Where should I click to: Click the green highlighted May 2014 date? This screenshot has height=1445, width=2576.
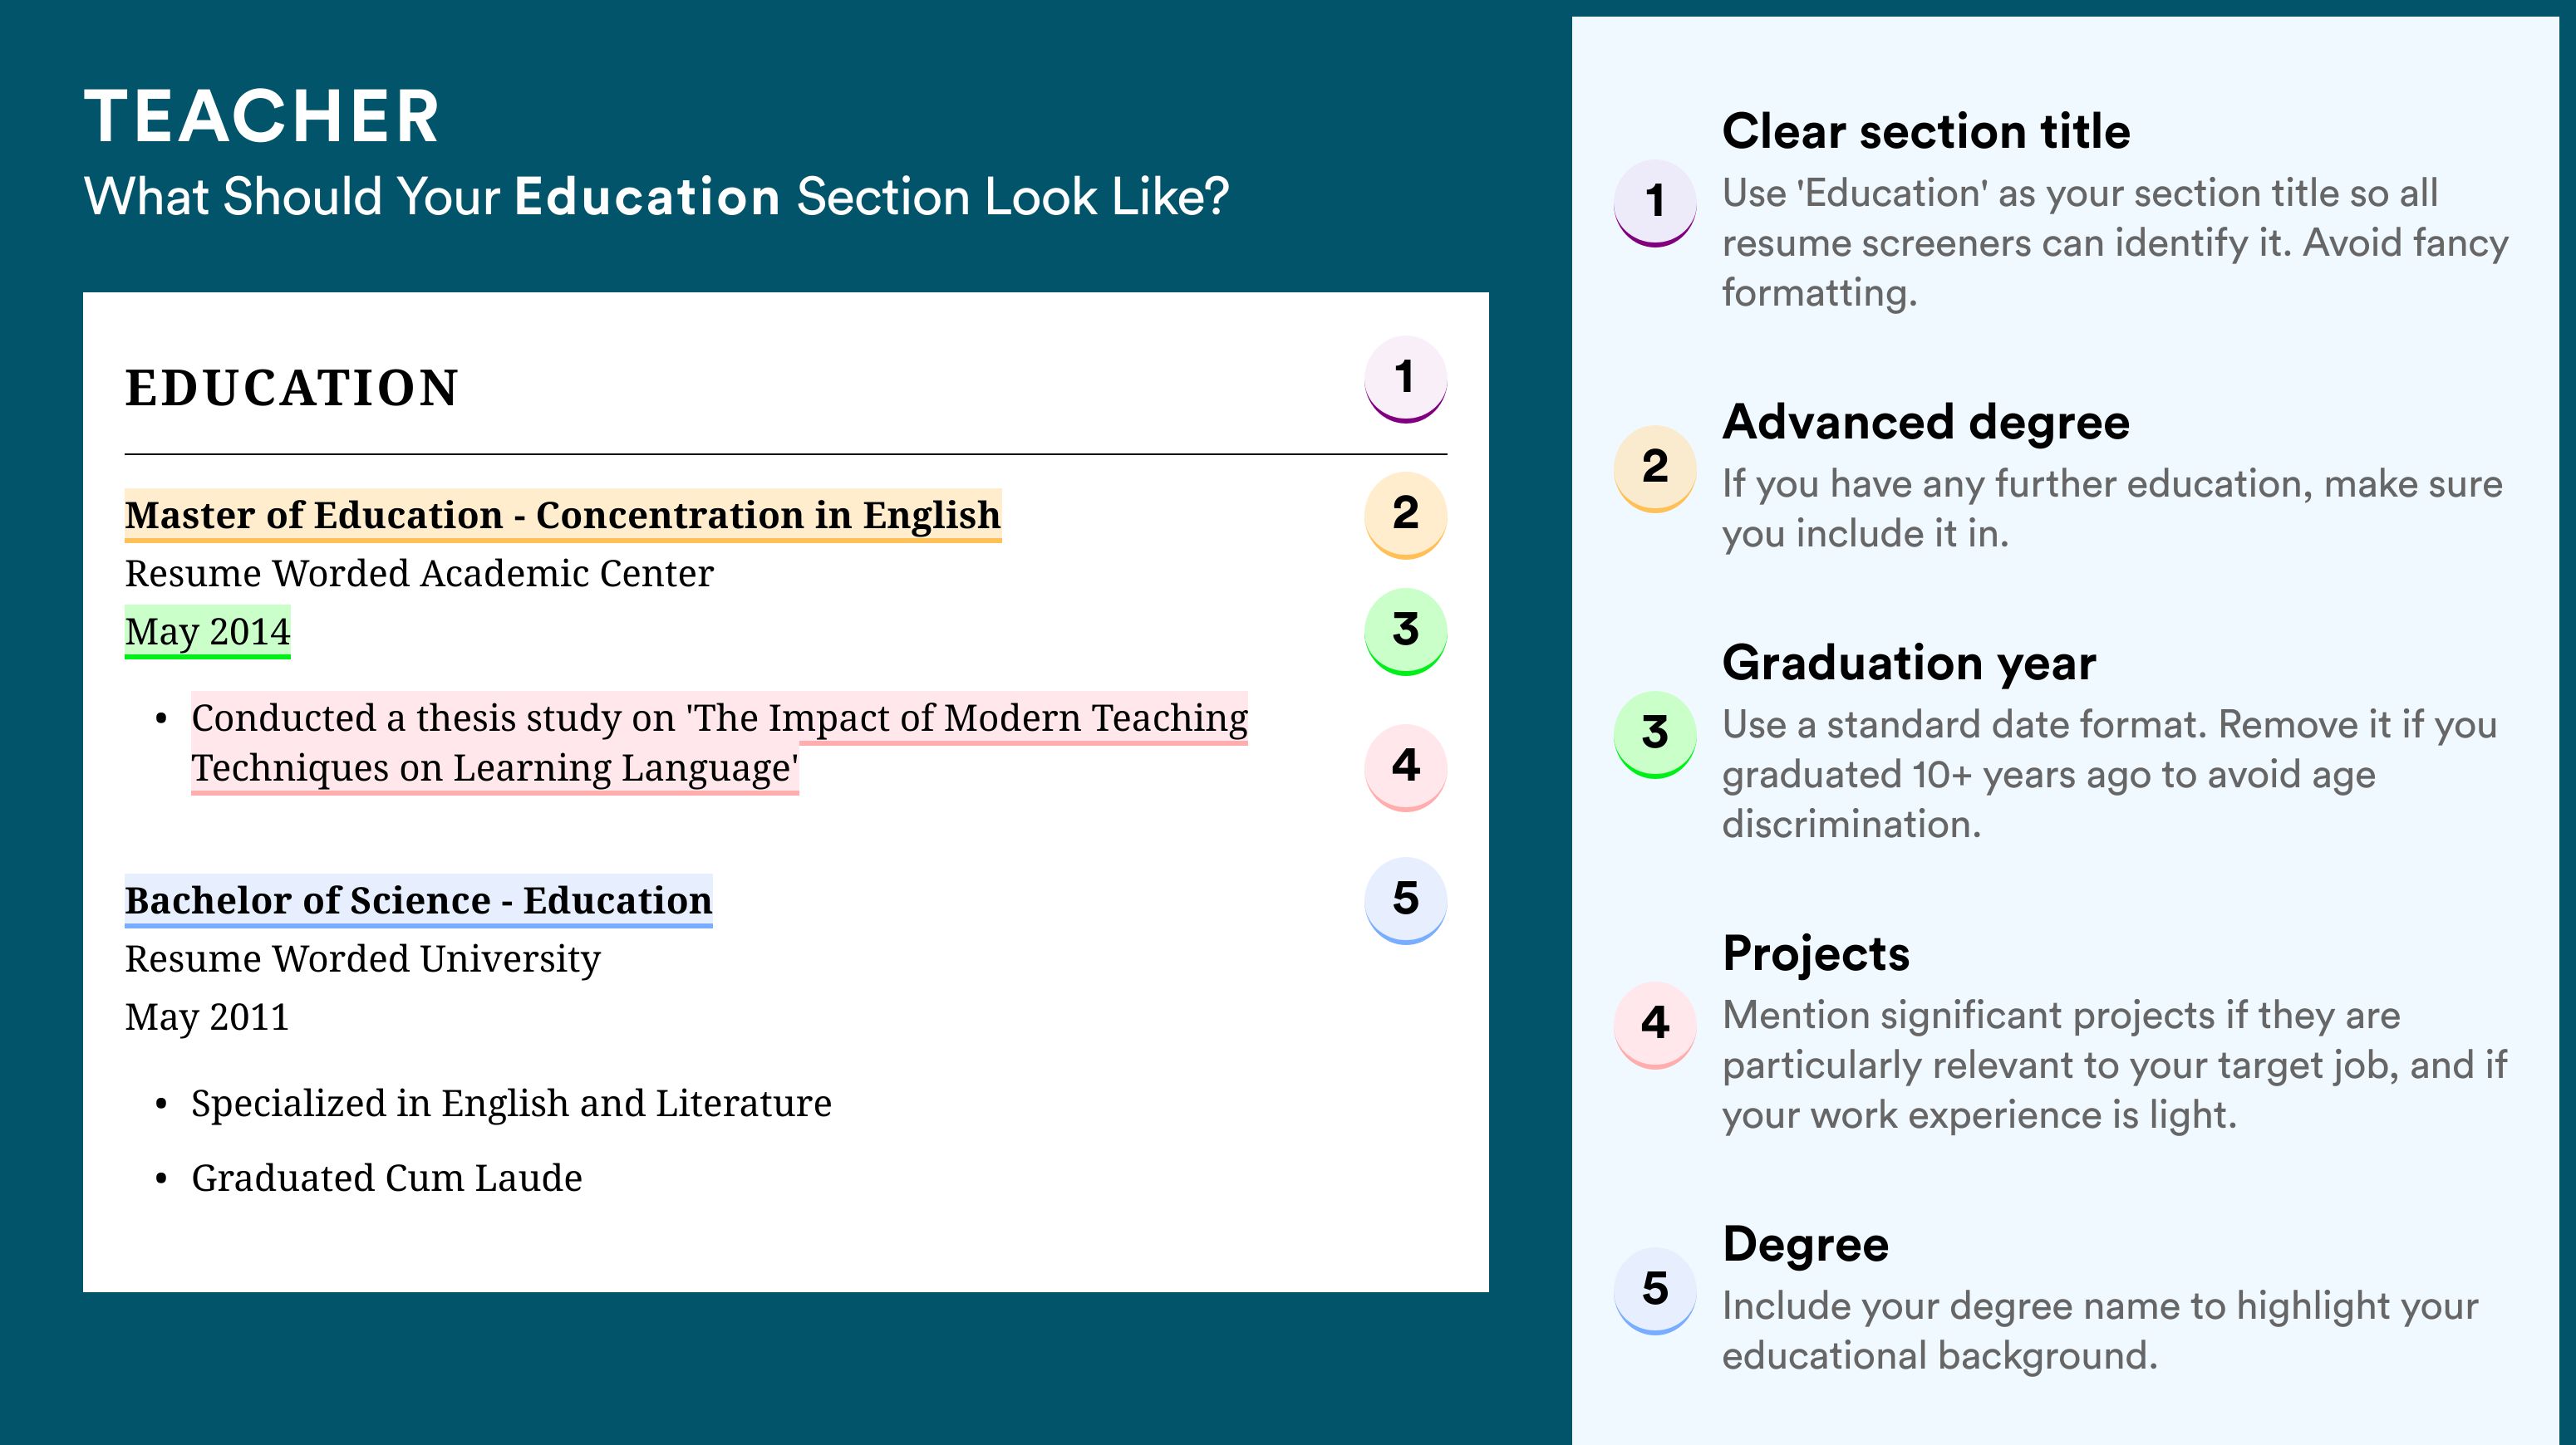click(x=207, y=633)
